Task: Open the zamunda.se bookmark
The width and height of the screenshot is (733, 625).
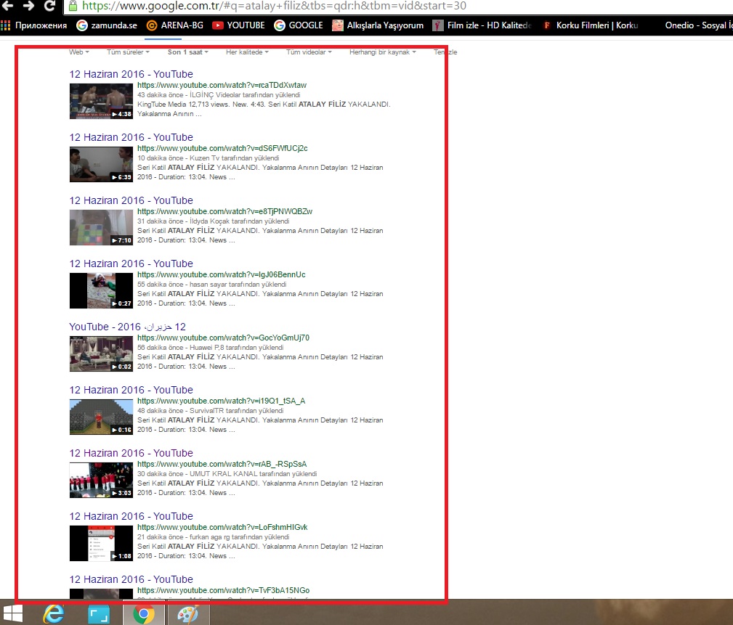Action: coord(107,25)
